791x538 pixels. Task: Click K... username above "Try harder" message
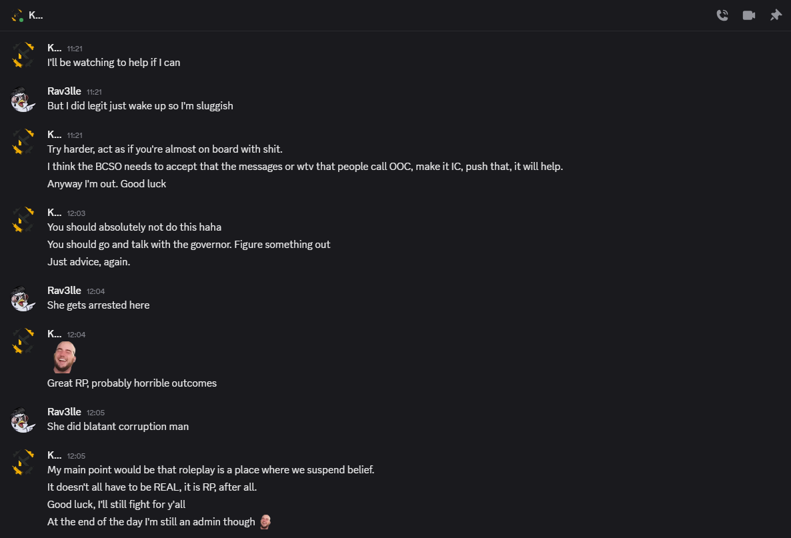tap(54, 135)
